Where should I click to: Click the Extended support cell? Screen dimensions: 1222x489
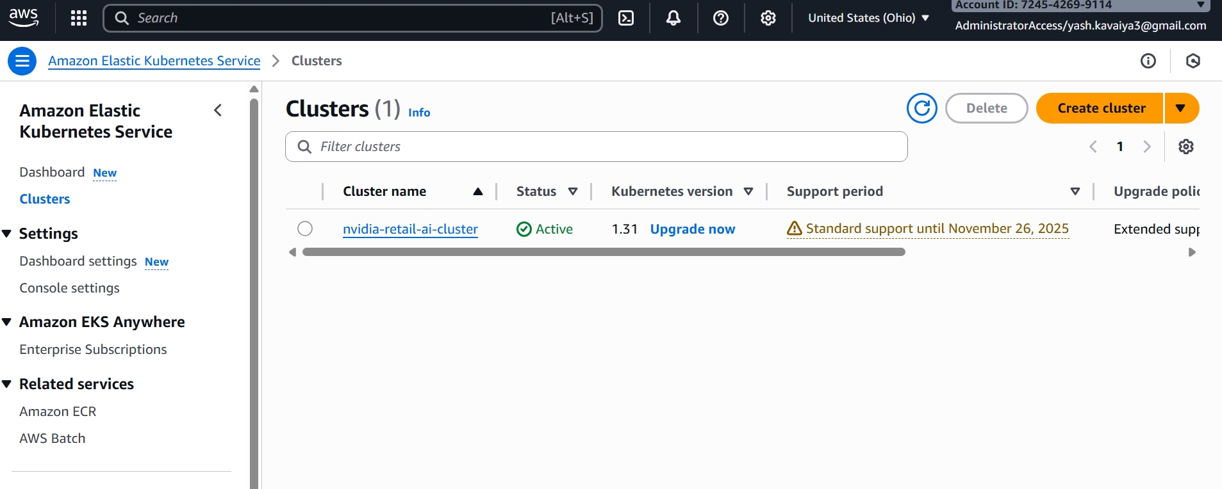click(x=1157, y=229)
